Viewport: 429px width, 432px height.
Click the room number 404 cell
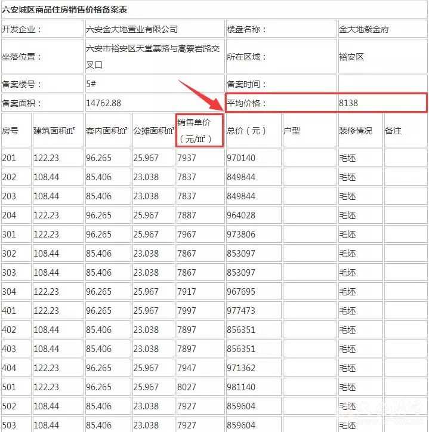coord(10,368)
